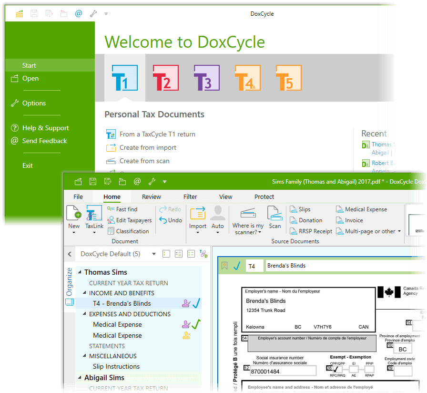The height and width of the screenshot is (393, 427).
Task: Select the red T2 module tile
Action: click(x=165, y=78)
